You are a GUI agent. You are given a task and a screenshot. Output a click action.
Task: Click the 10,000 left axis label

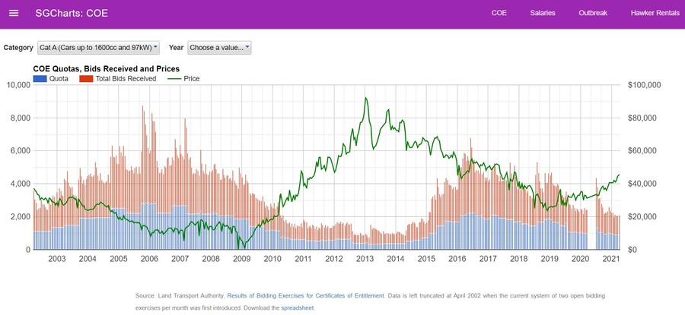18,85
